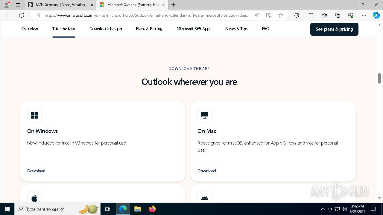Click the On Mac heading

click(x=207, y=131)
